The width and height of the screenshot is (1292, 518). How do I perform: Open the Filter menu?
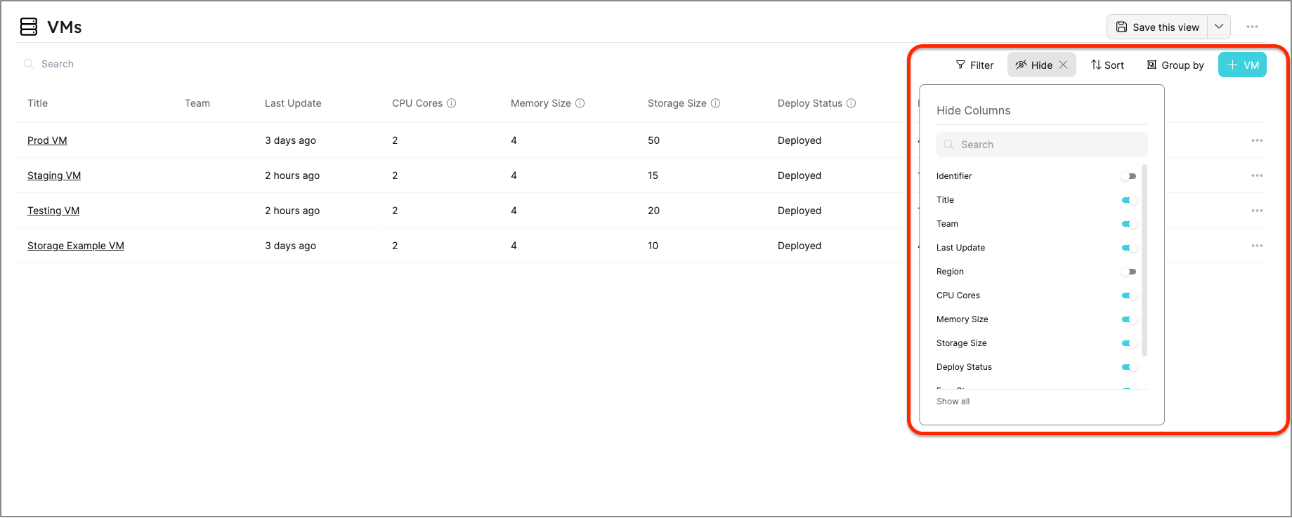974,65
